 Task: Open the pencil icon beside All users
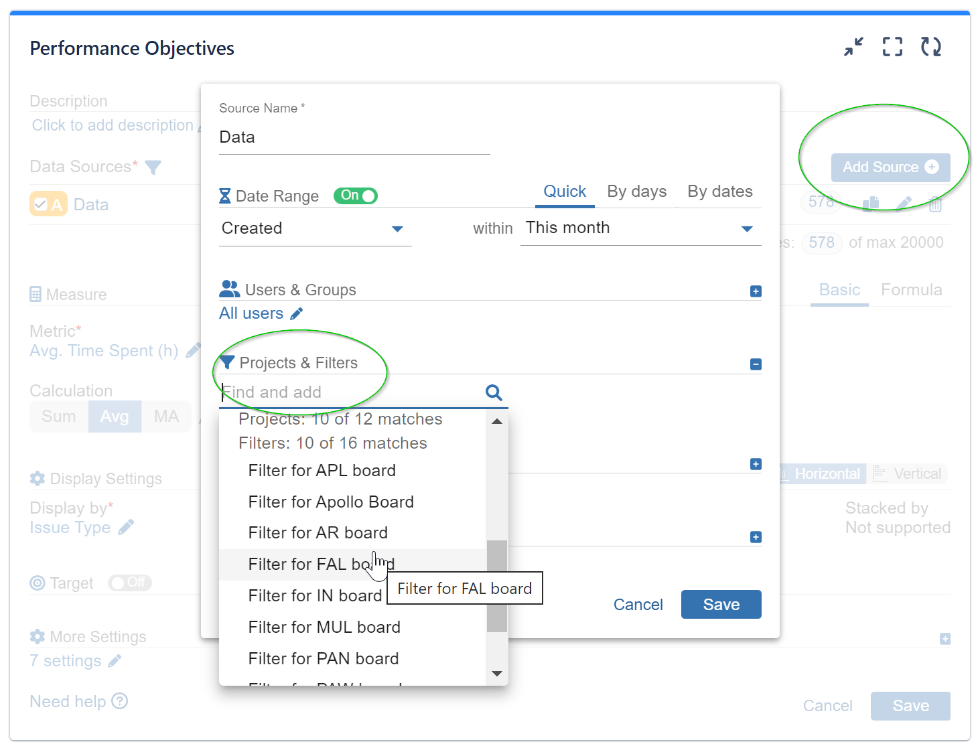point(297,313)
